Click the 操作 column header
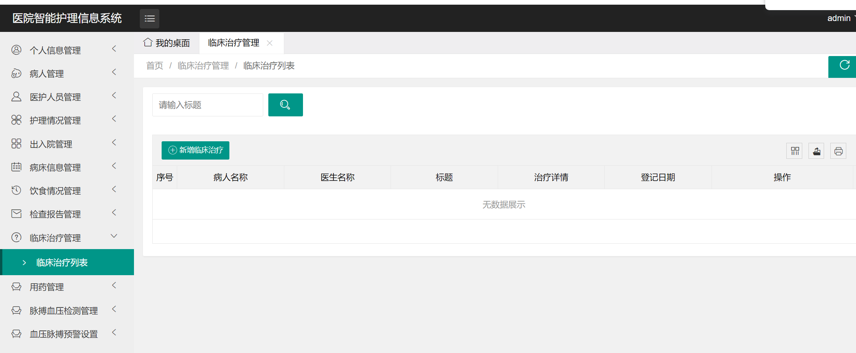856x353 pixels. coord(782,177)
